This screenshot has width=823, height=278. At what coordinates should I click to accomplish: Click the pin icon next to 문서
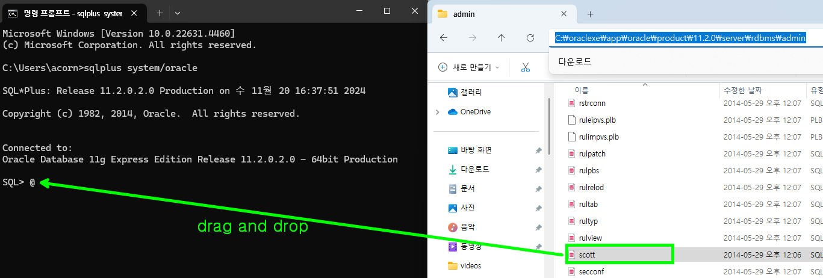tap(538, 189)
